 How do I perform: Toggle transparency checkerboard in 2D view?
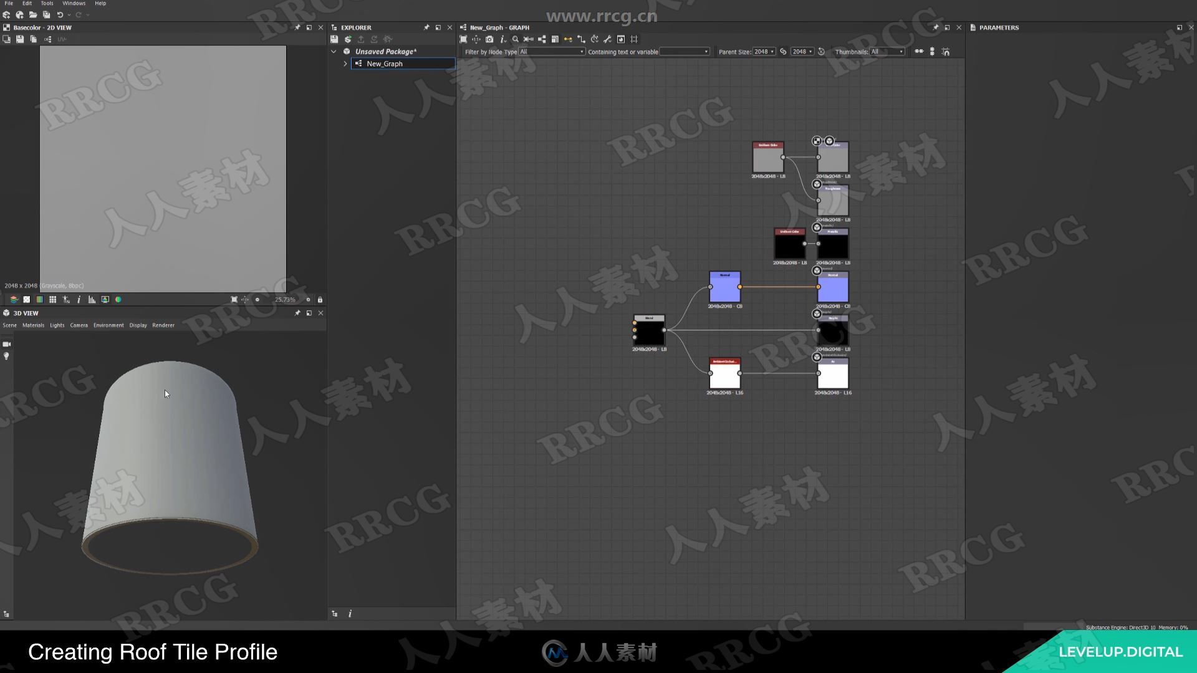[27, 300]
